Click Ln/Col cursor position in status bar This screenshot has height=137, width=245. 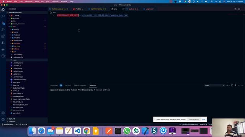(189, 124)
